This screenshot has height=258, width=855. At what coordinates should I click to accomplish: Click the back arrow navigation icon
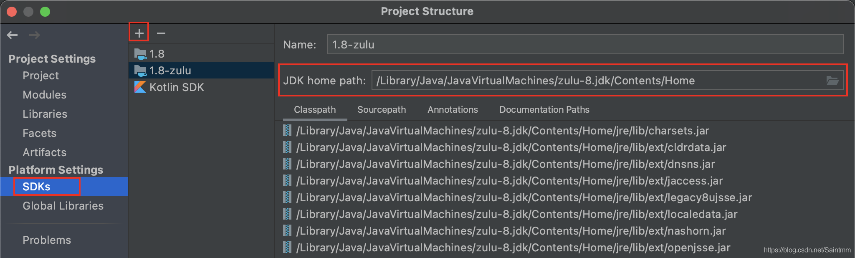13,35
